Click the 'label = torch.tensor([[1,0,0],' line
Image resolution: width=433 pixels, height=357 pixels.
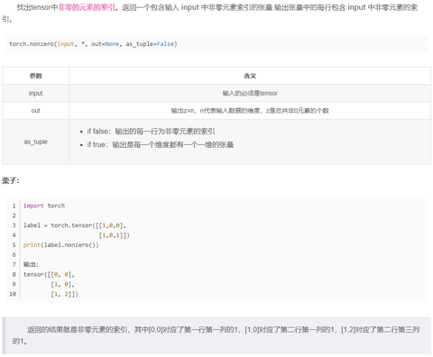point(75,225)
